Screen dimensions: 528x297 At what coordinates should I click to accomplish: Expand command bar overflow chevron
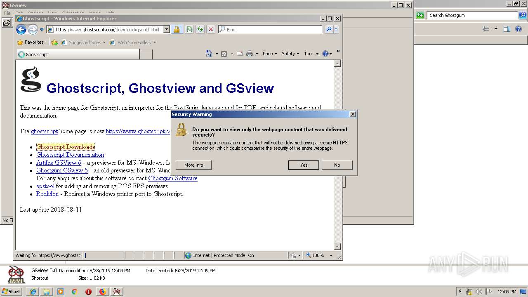(338, 51)
